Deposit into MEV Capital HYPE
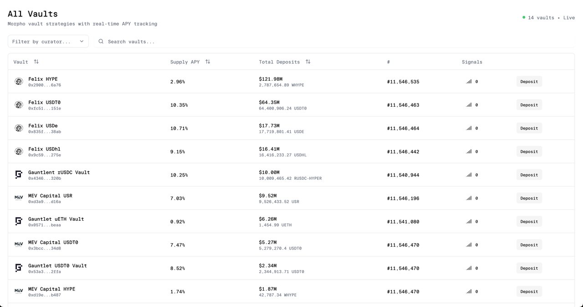 pos(529,291)
